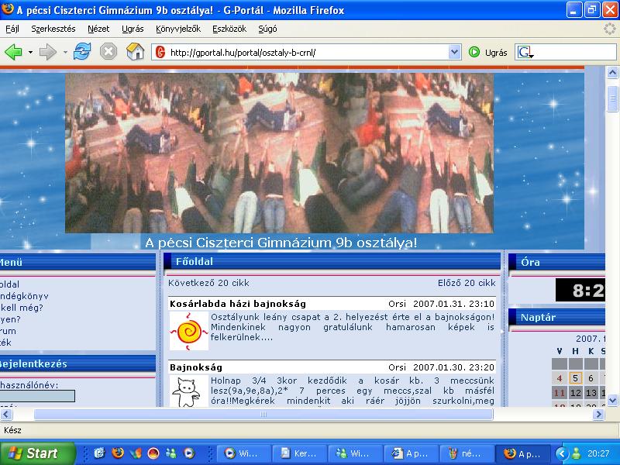Launch Firefox from the quick launch bar
The height and width of the screenshot is (465, 620).
(118, 453)
